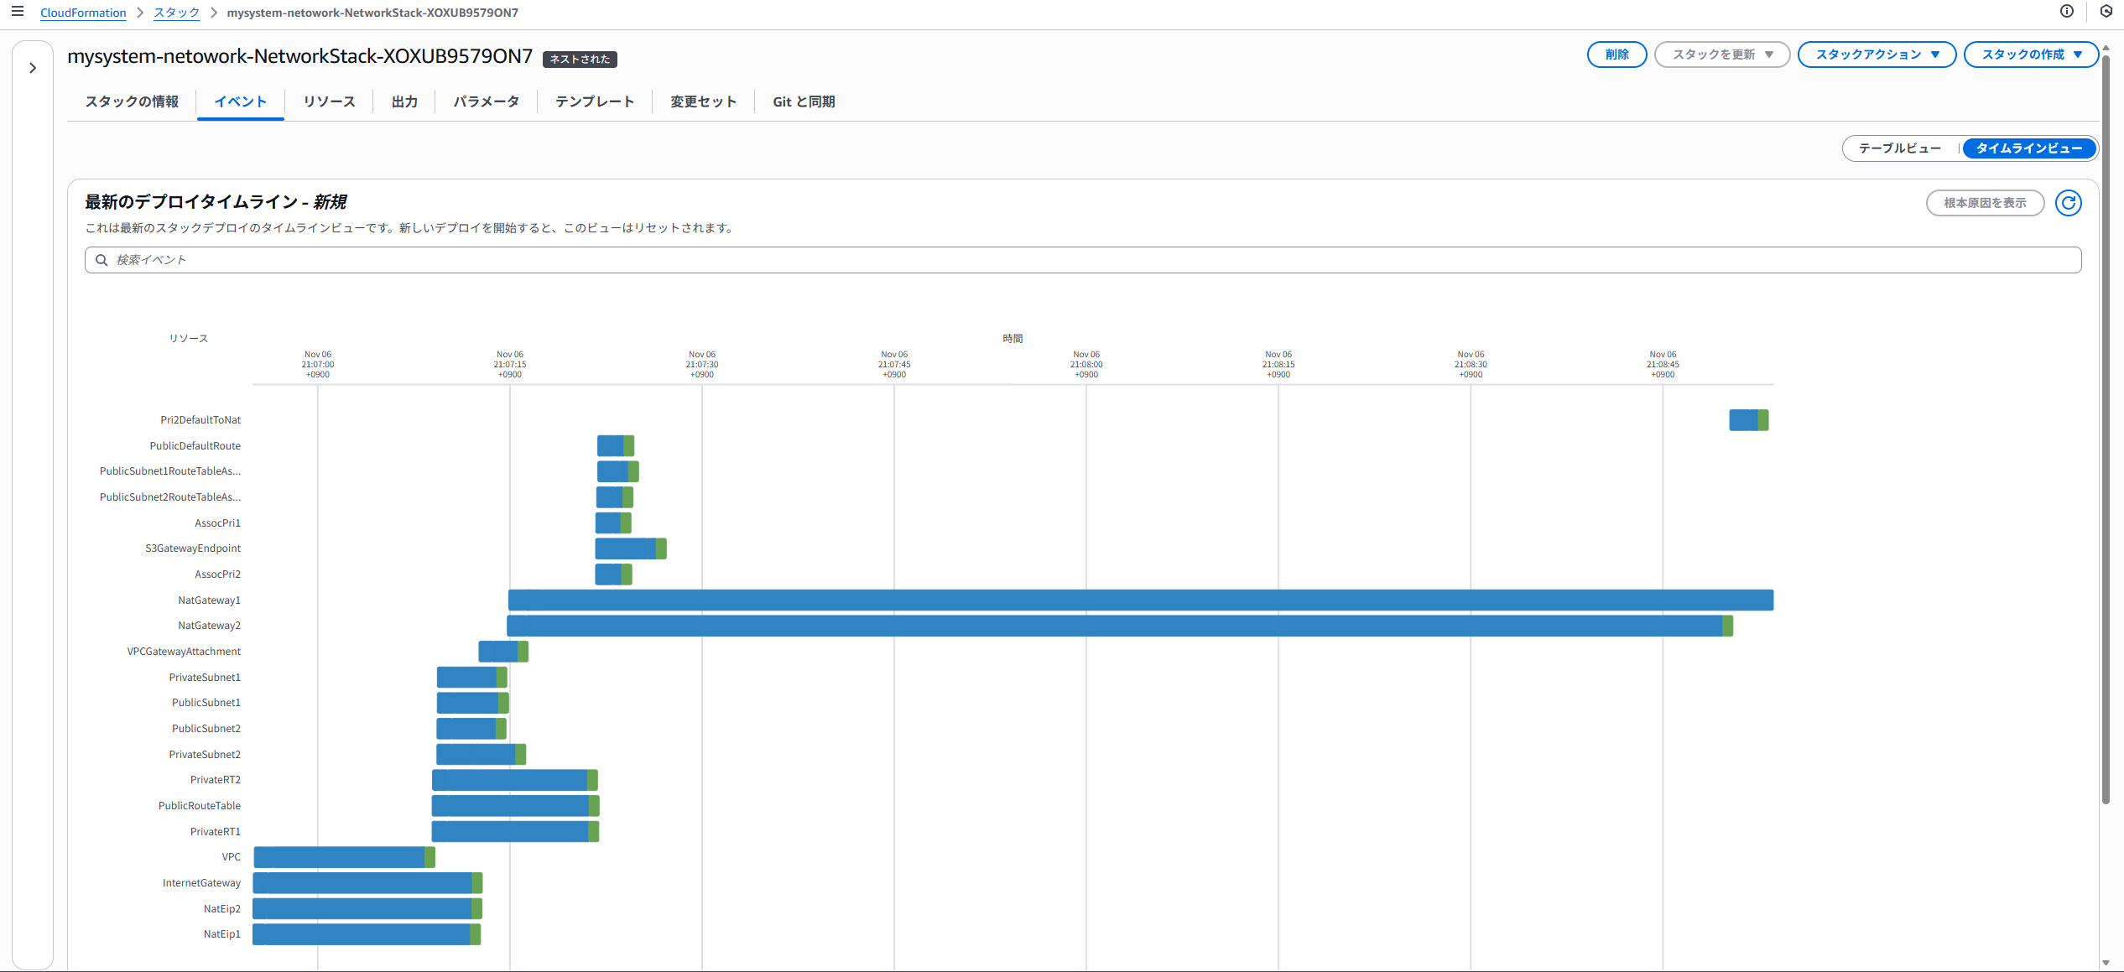Click the NatGateway1 timeline bar
2124x972 pixels.
[1140, 600]
